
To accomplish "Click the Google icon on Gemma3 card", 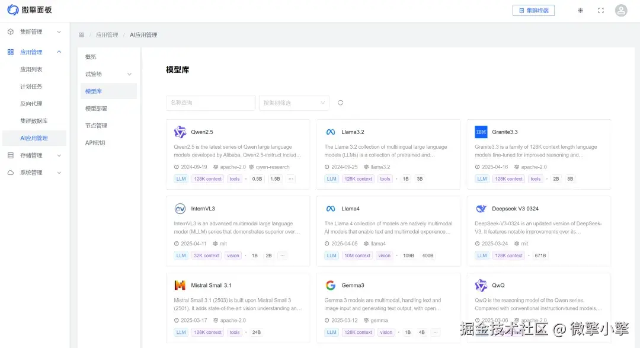I will (331, 285).
